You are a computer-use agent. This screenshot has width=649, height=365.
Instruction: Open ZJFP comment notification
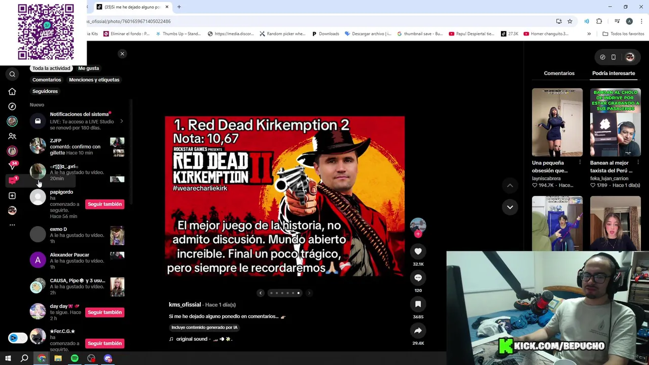[x=77, y=147]
